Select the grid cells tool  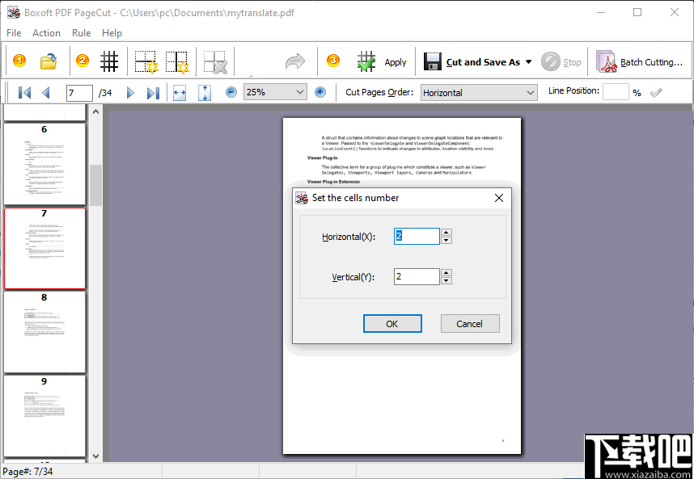click(109, 61)
